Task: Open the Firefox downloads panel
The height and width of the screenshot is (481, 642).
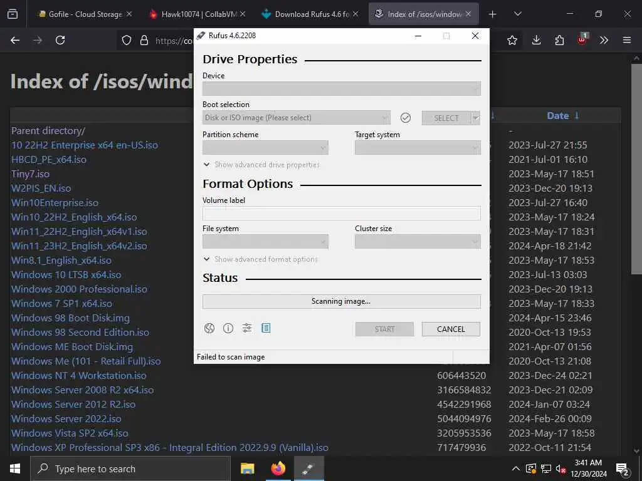Action: click(x=536, y=40)
